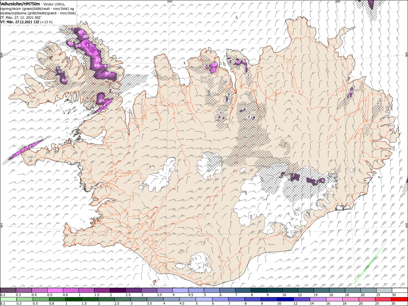Select the deep blue 10 bottom-row swatch
Screen dimensions: 408x306
point(285,299)
